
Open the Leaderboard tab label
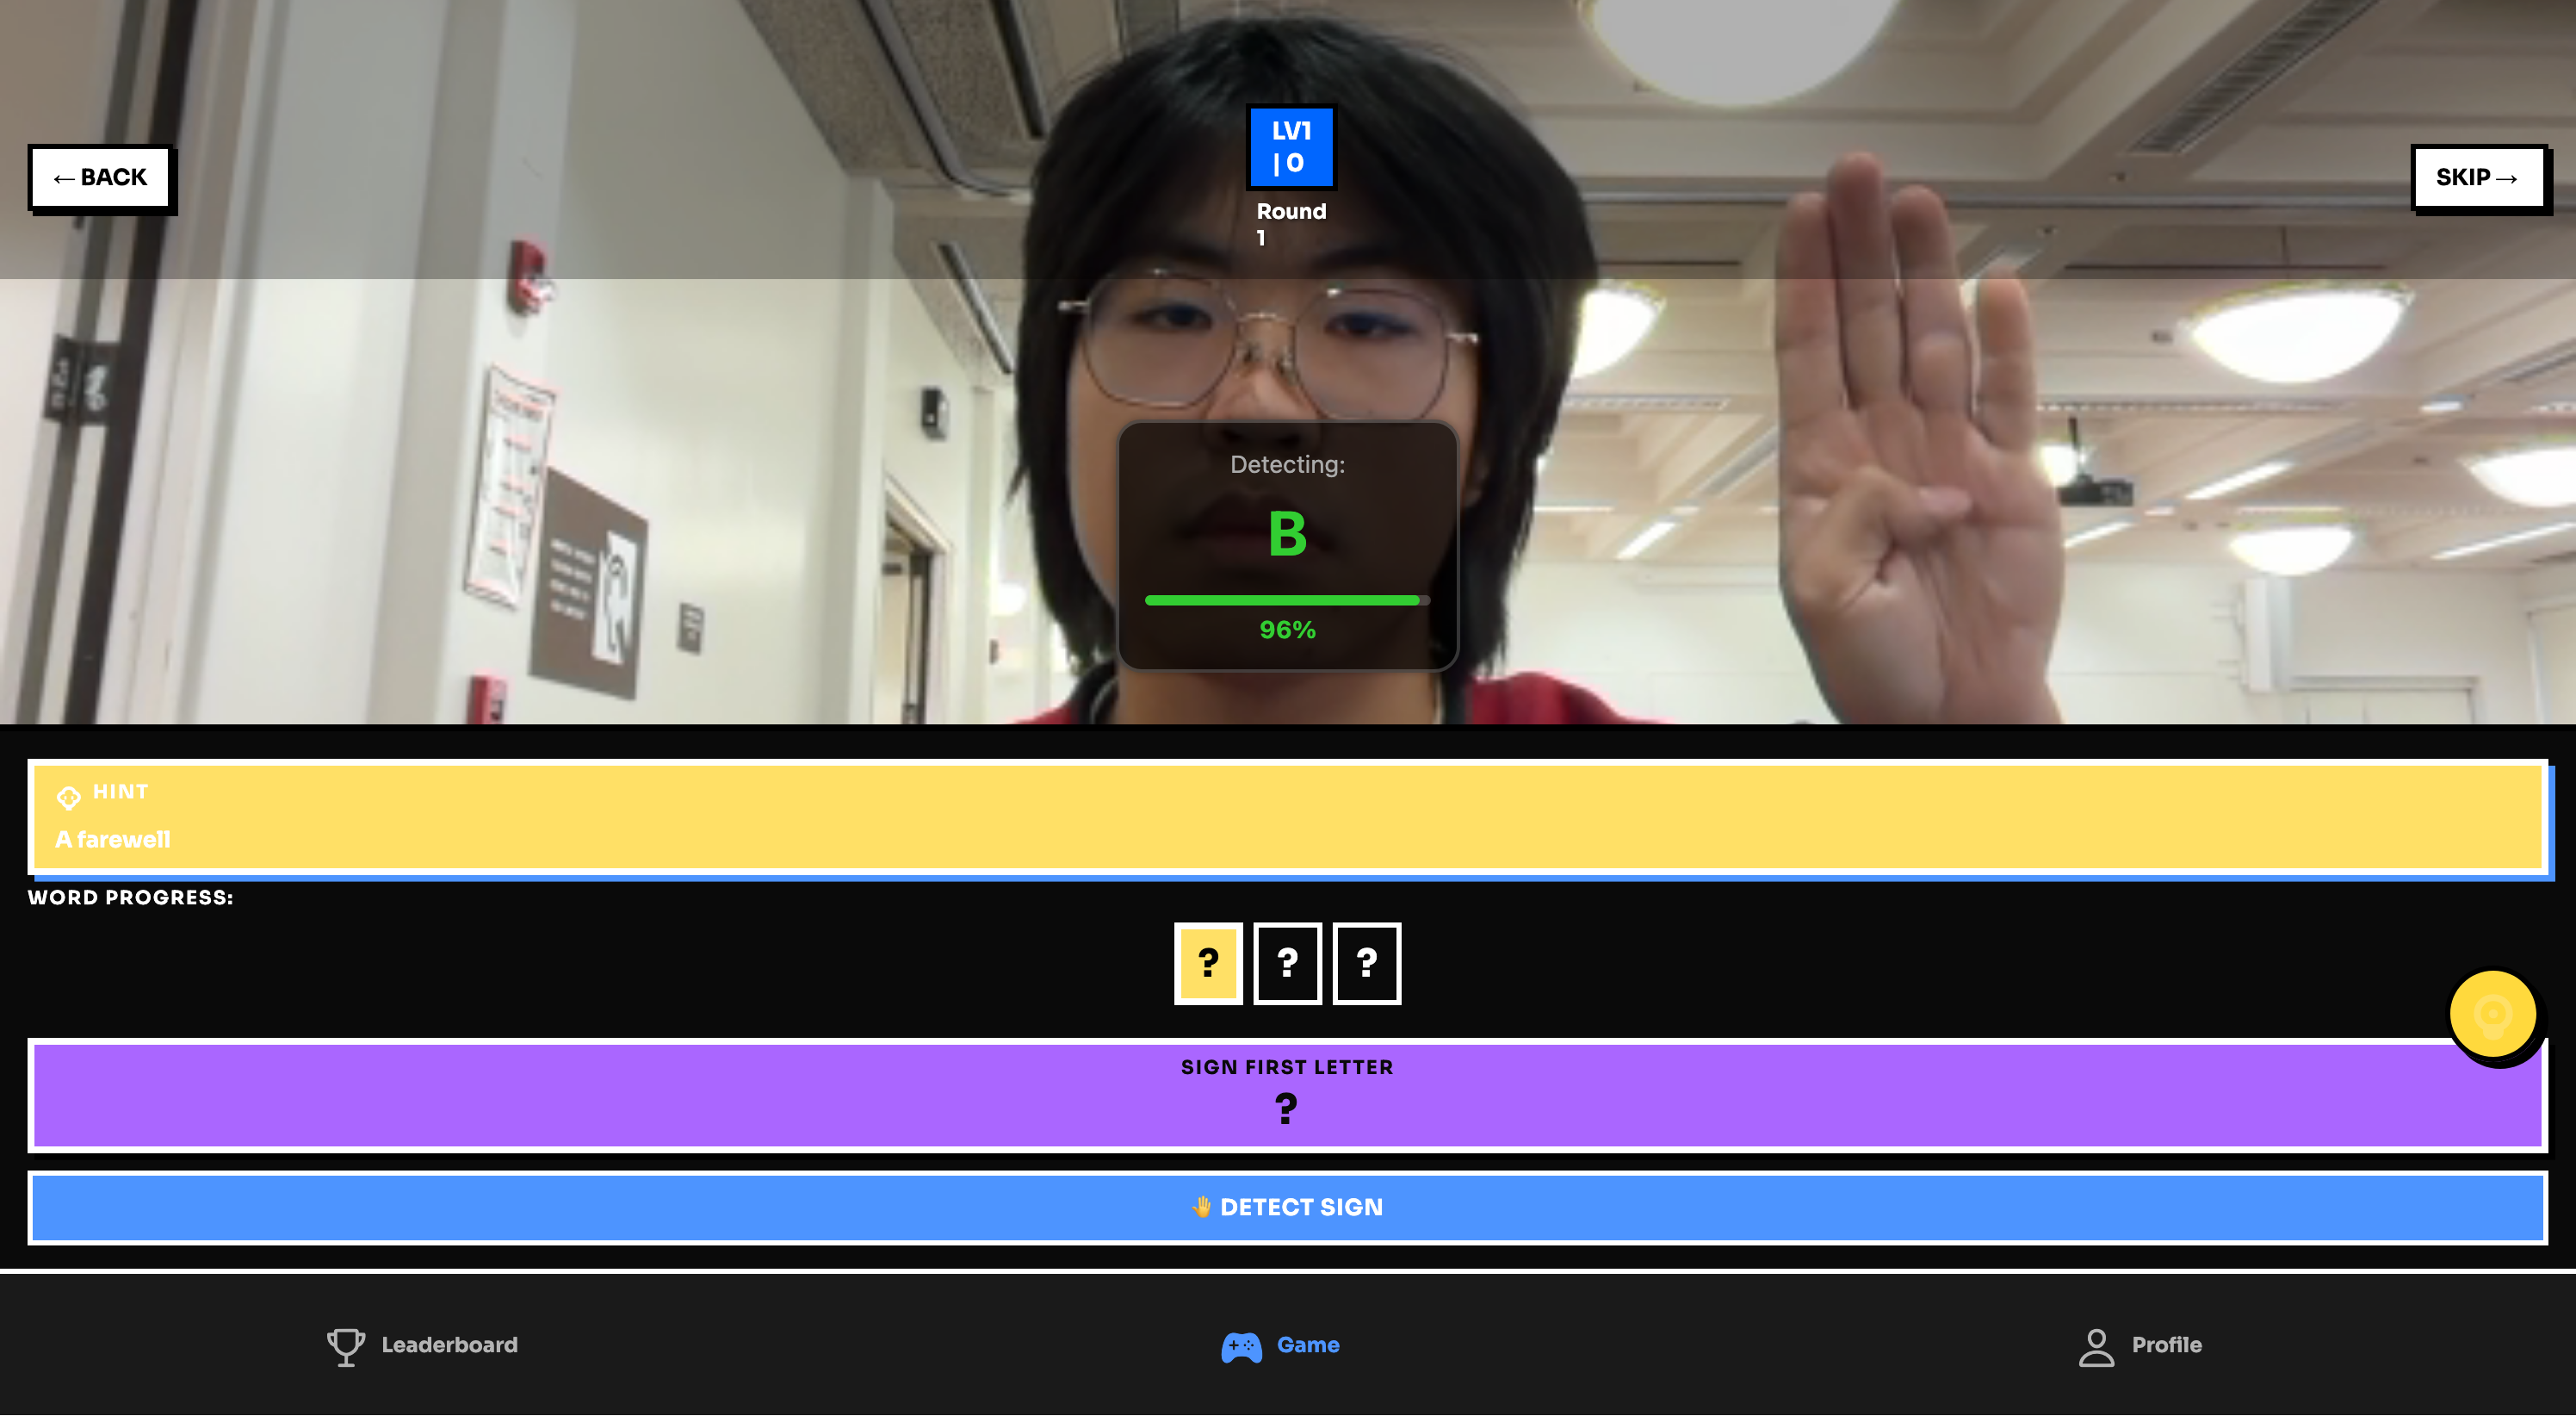pyautogui.click(x=449, y=1345)
